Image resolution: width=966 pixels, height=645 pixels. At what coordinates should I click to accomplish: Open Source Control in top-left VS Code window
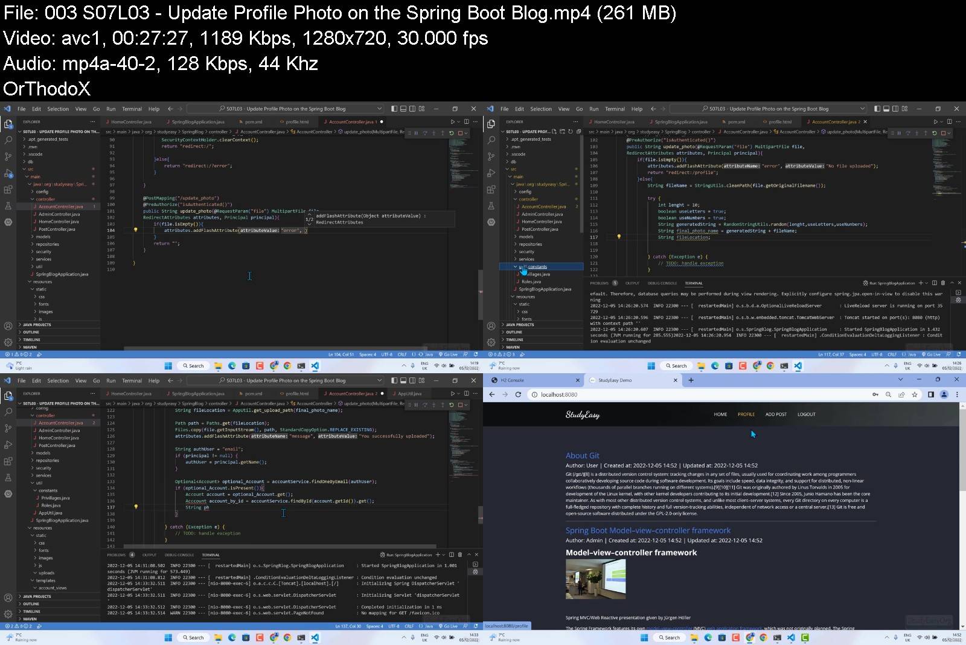[8, 156]
